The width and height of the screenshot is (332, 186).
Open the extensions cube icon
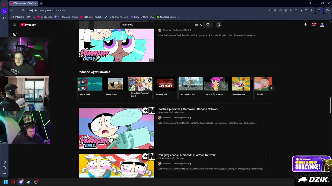click(319, 10)
